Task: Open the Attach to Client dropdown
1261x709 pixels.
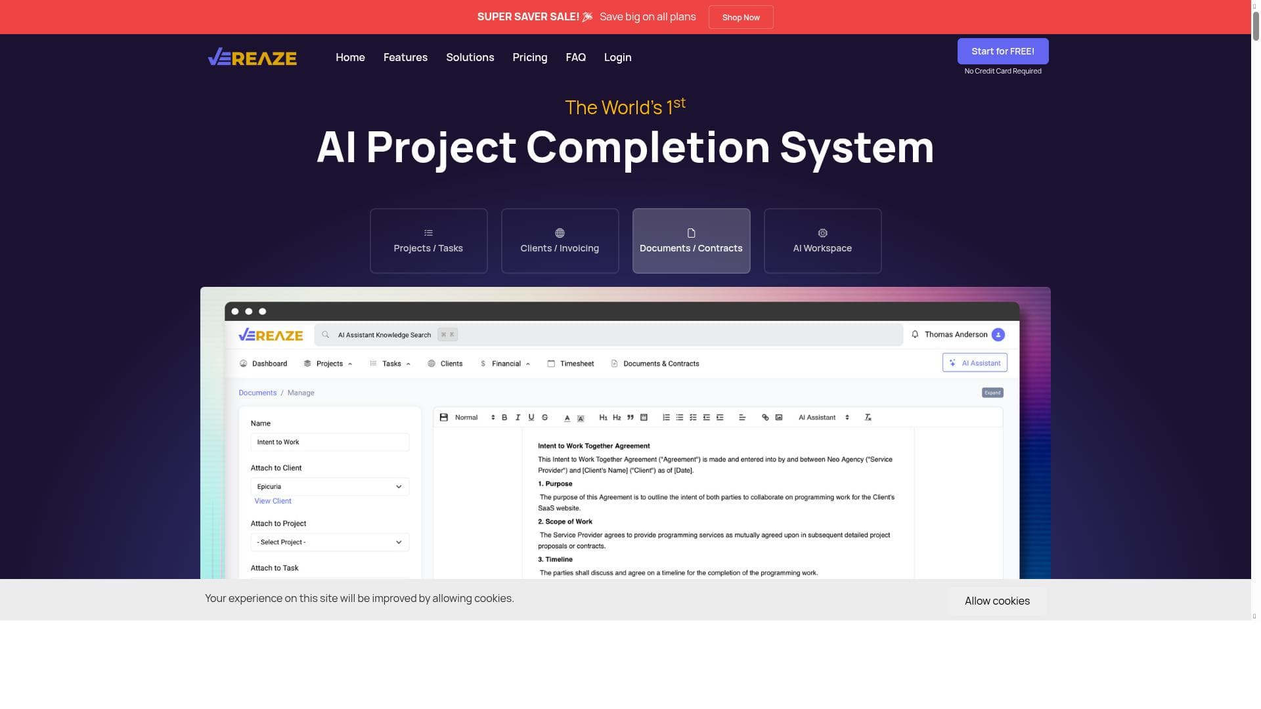Action: [330, 487]
